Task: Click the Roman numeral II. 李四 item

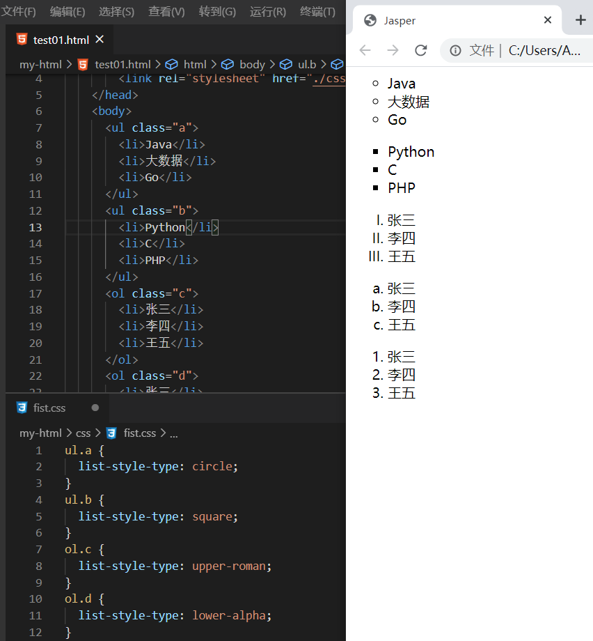Action: (394, 238)
